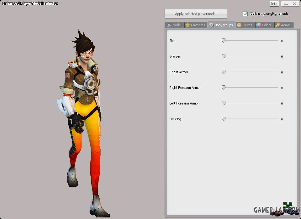
Task: Click the Apply selected playermodel button
Action: [x=196, y=14]
